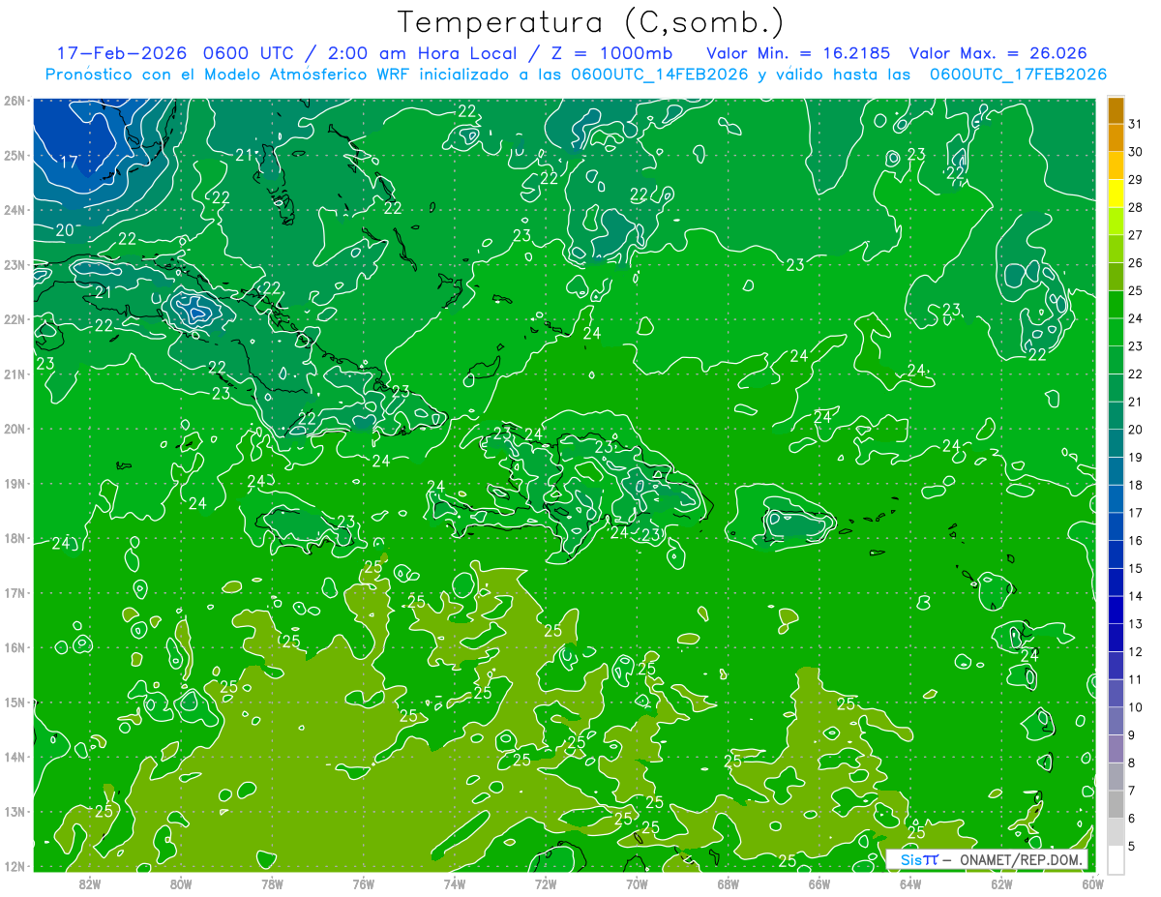
Task: Click the '66W' longitude axis label
Action: click(x=819, y=883)
